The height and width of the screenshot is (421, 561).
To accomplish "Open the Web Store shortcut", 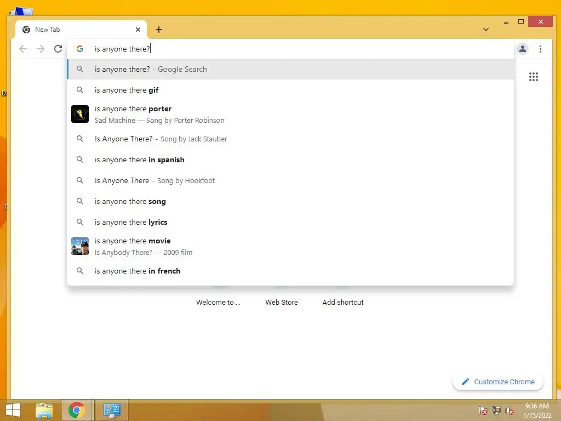I will (282, 302).
